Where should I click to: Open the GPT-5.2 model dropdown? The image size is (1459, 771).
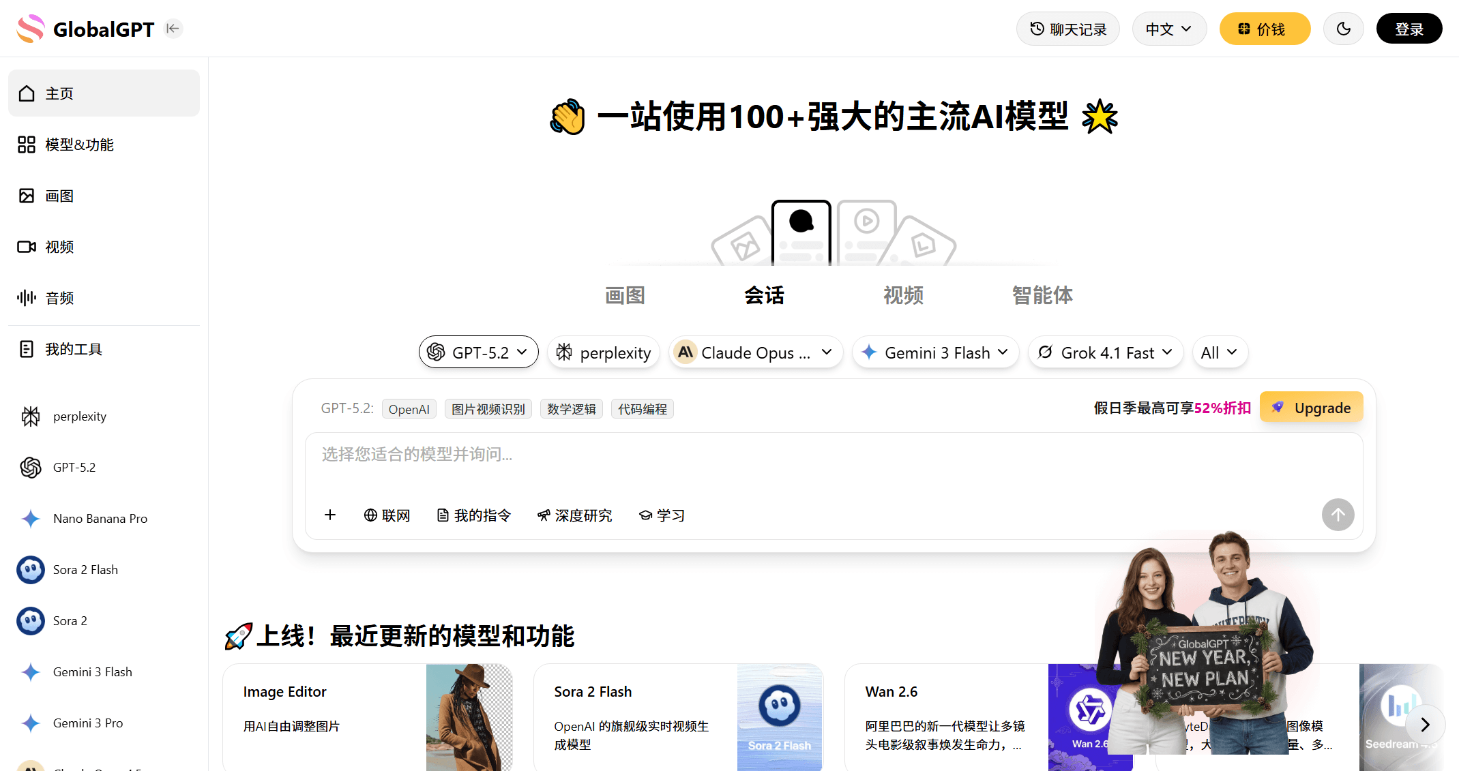coord(478,352)
